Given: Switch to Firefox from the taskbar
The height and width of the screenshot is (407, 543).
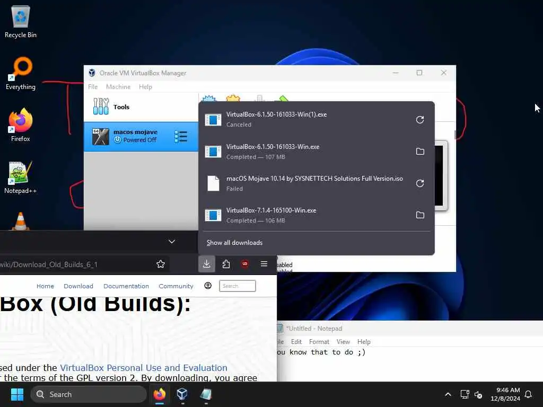Looking at the screenshot, I should tap(160, 394).
